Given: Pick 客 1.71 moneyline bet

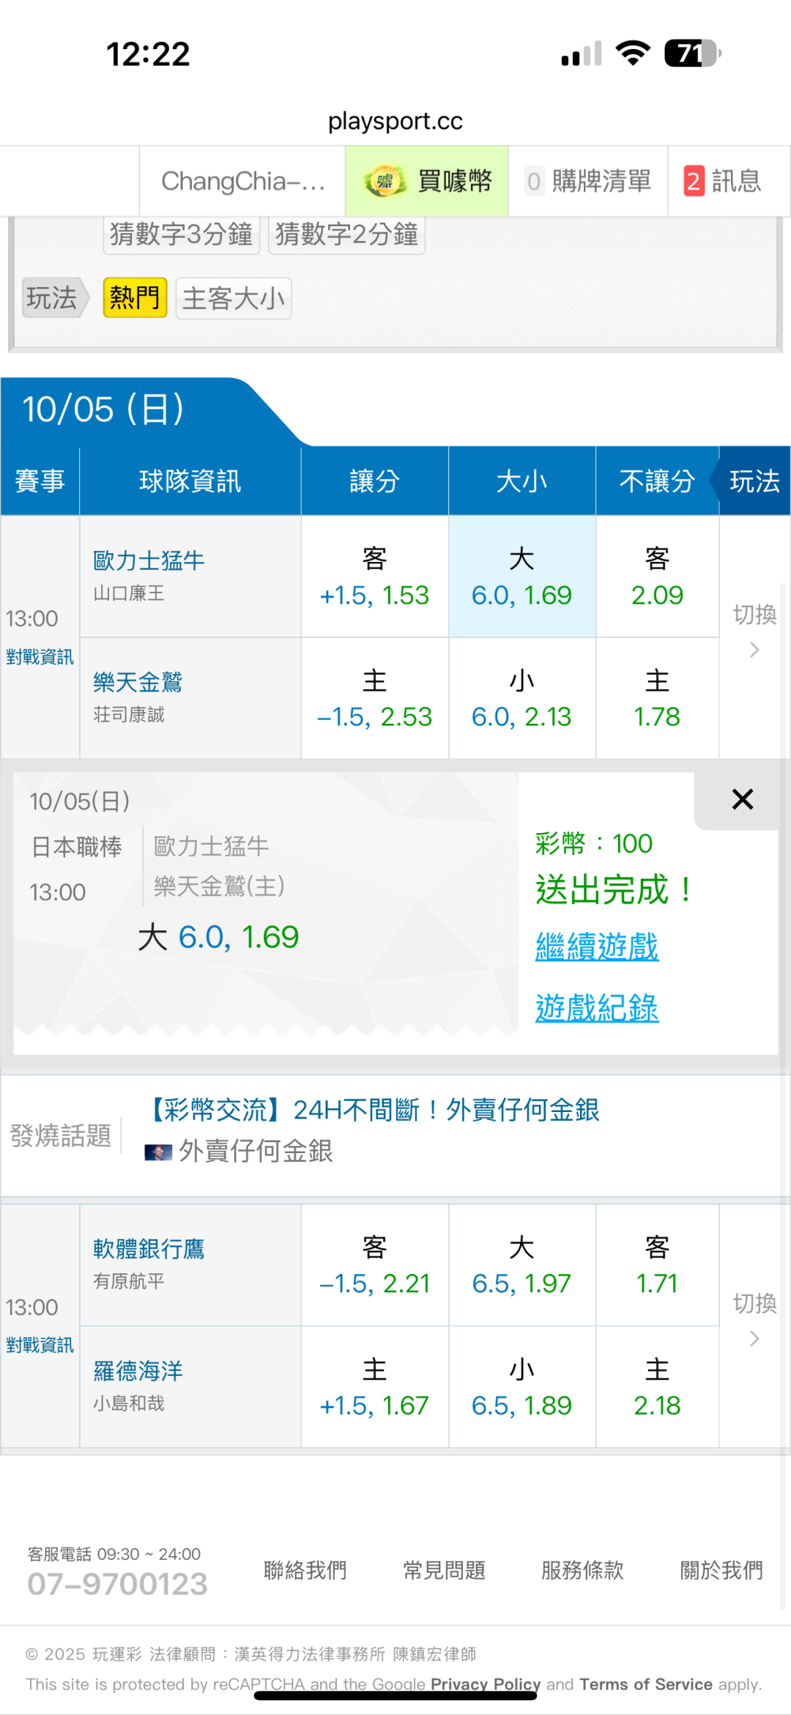Looking at the screenshot, I should pyautogui.click(x=657, y=1265).
